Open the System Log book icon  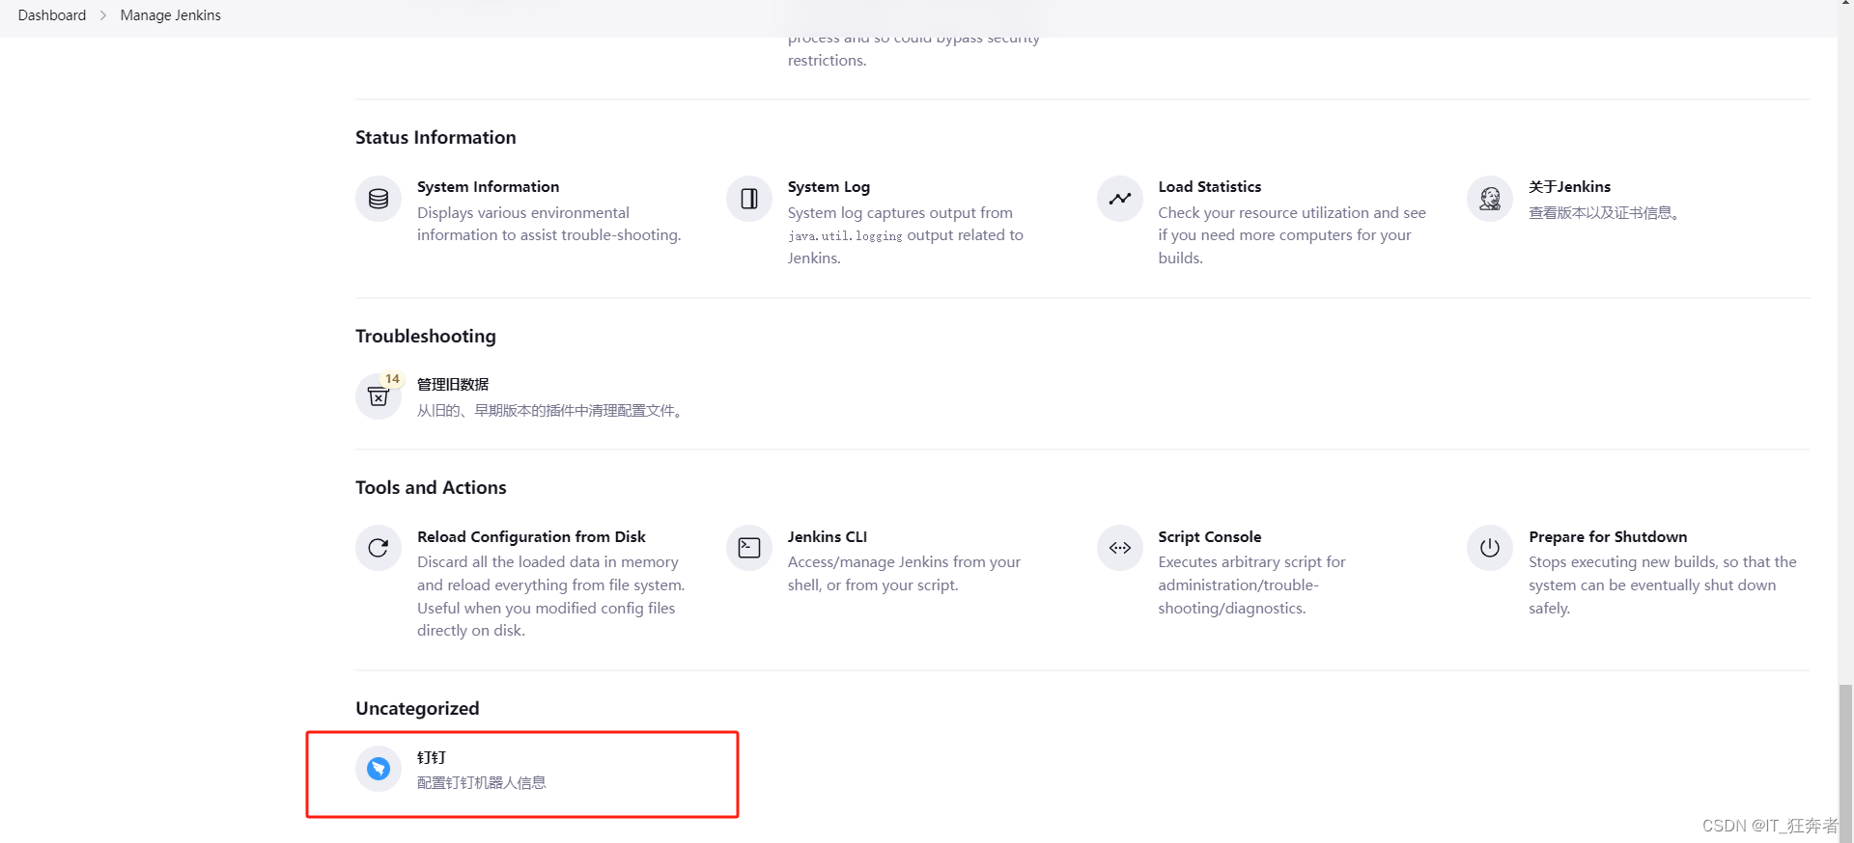[749, 199]
